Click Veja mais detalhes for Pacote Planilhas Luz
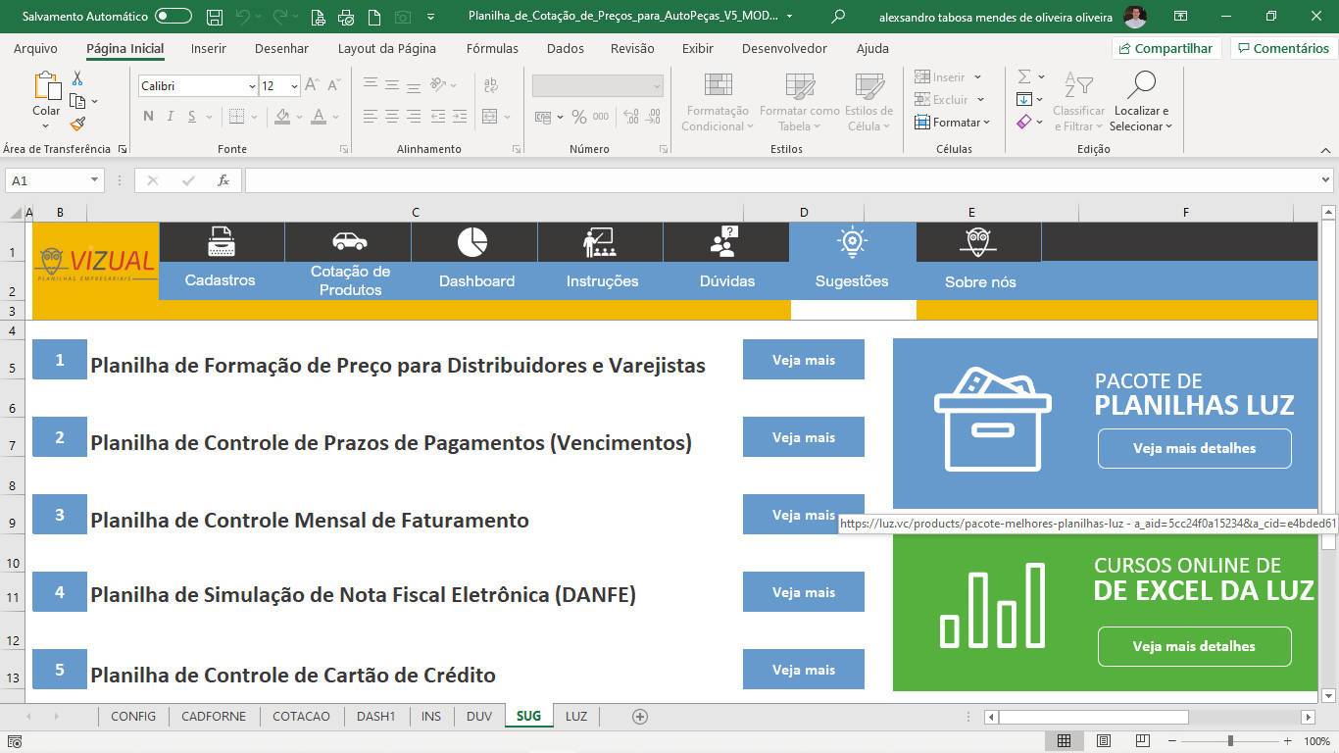The width and height of the screenshot is (1339, 753). click(x=1194, y=448)
